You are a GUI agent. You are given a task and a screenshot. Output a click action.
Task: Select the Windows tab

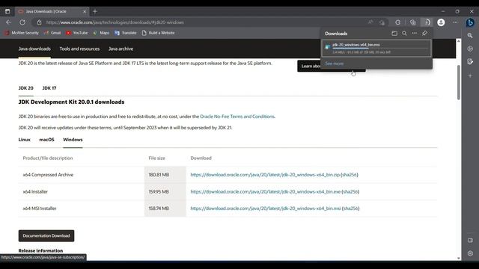click(x=73, y=140)
